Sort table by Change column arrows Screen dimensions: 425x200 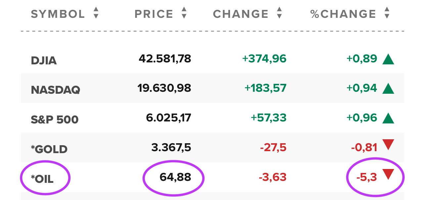(x=279, y=13)
